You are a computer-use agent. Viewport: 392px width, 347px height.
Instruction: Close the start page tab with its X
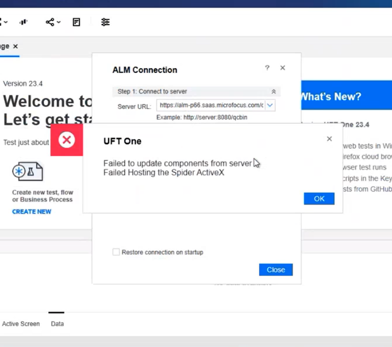(x=15, y=46)
